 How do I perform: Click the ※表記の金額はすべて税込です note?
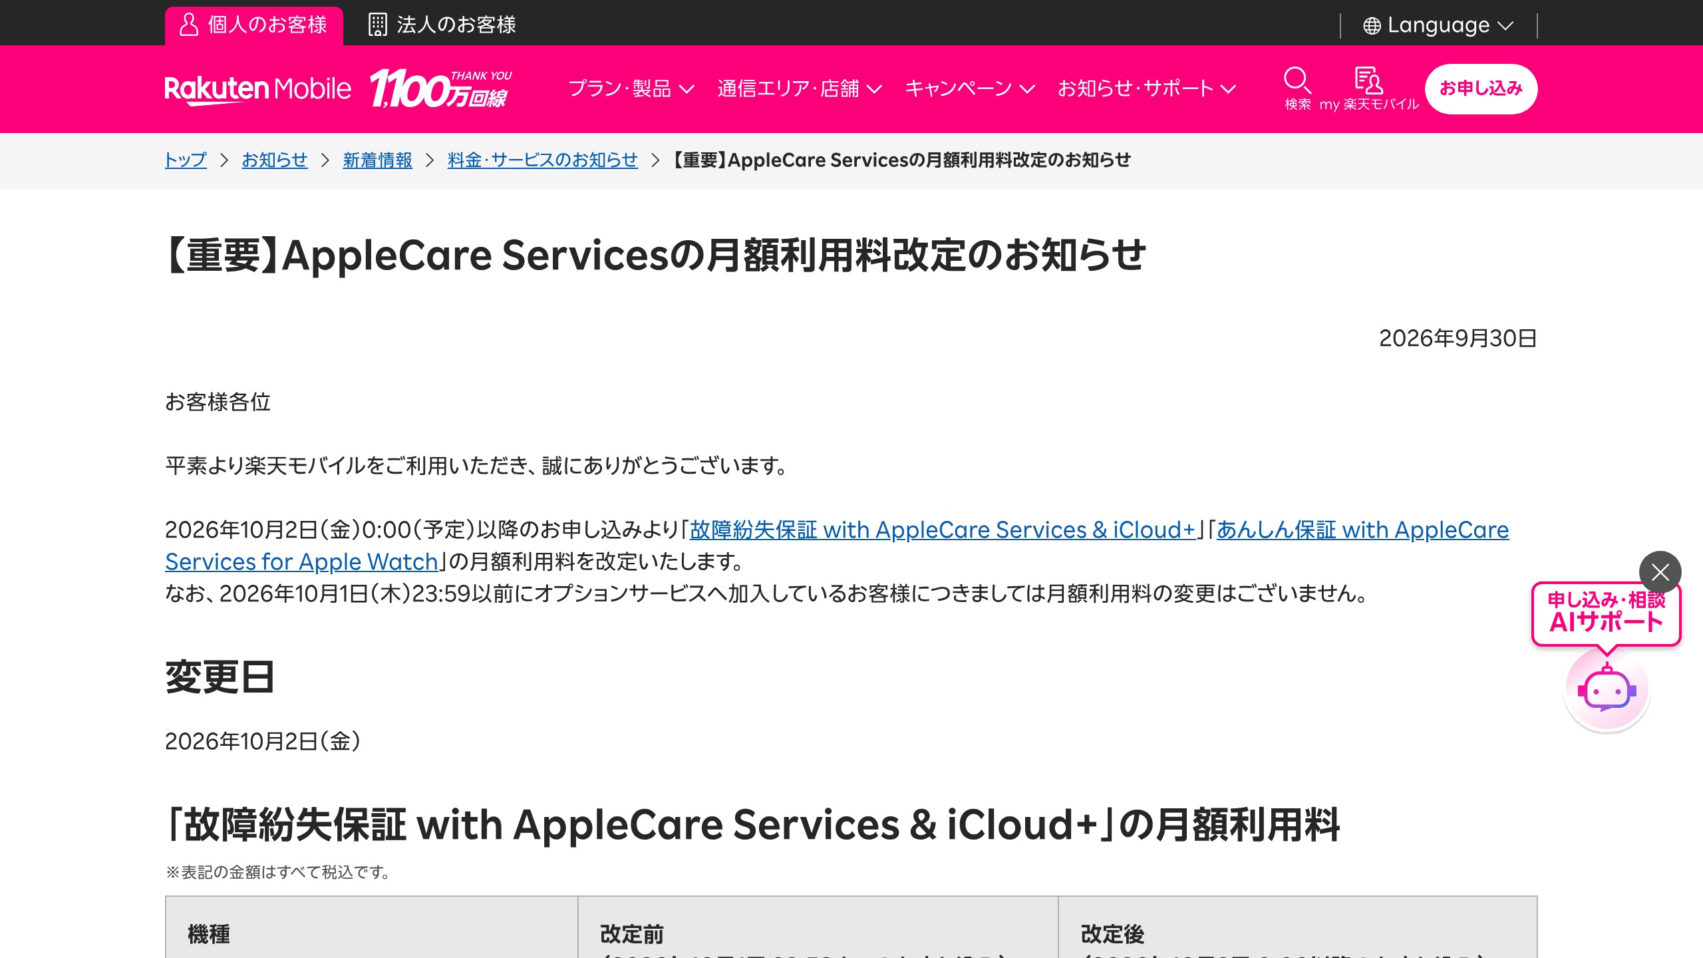[x=278, y=872]
